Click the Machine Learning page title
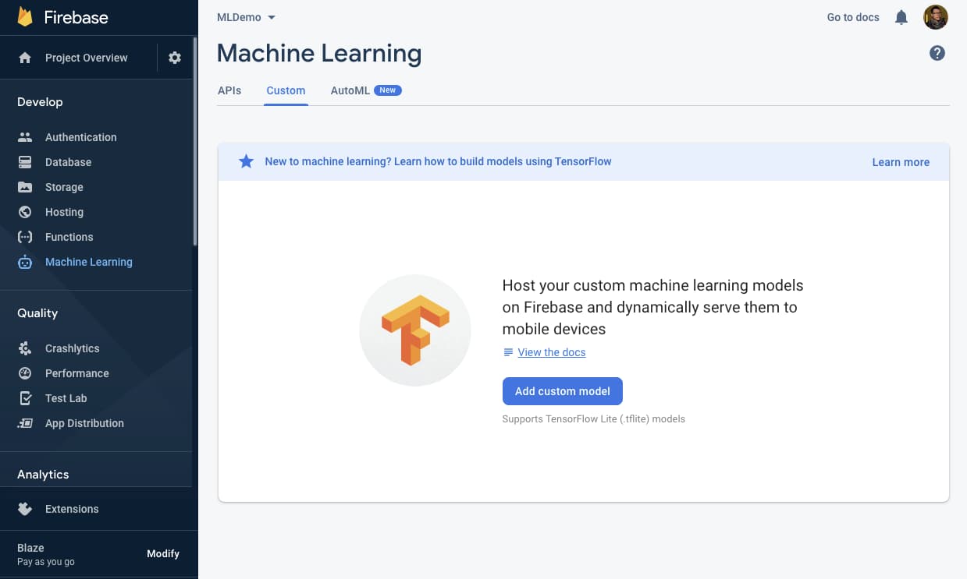Image resolution: width=967 pixels, height=579 pixels. [x=319, y=53]
